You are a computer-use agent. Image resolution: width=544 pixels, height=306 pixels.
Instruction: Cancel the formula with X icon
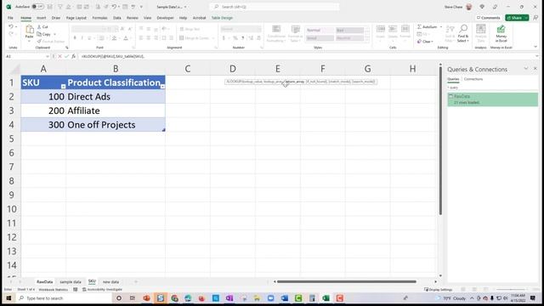[x=59, y=56]
